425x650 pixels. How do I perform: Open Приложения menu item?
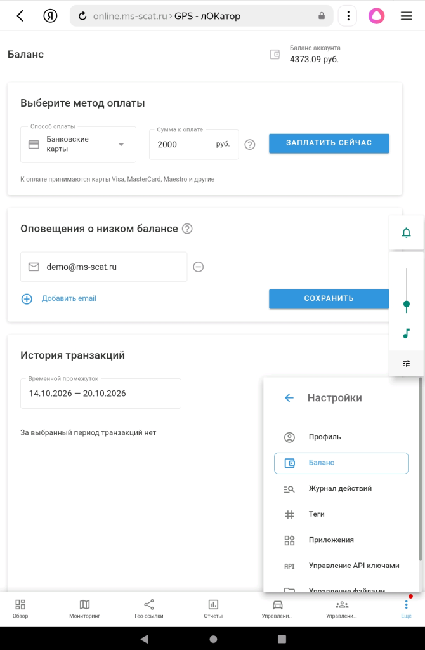coord(341,540)
